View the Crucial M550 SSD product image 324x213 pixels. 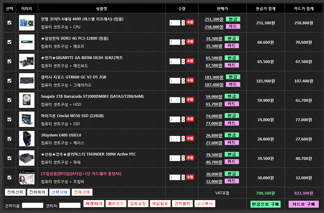click(27, 120)
